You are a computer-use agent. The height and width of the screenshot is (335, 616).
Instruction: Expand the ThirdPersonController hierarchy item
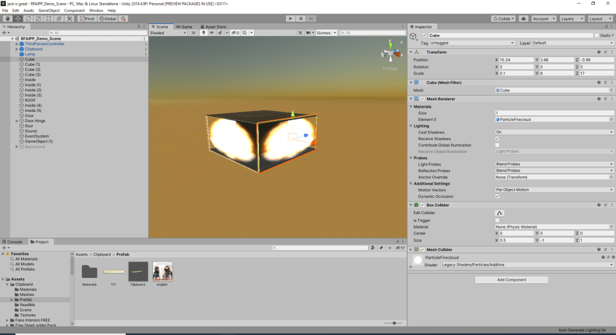tap(17, 44)
